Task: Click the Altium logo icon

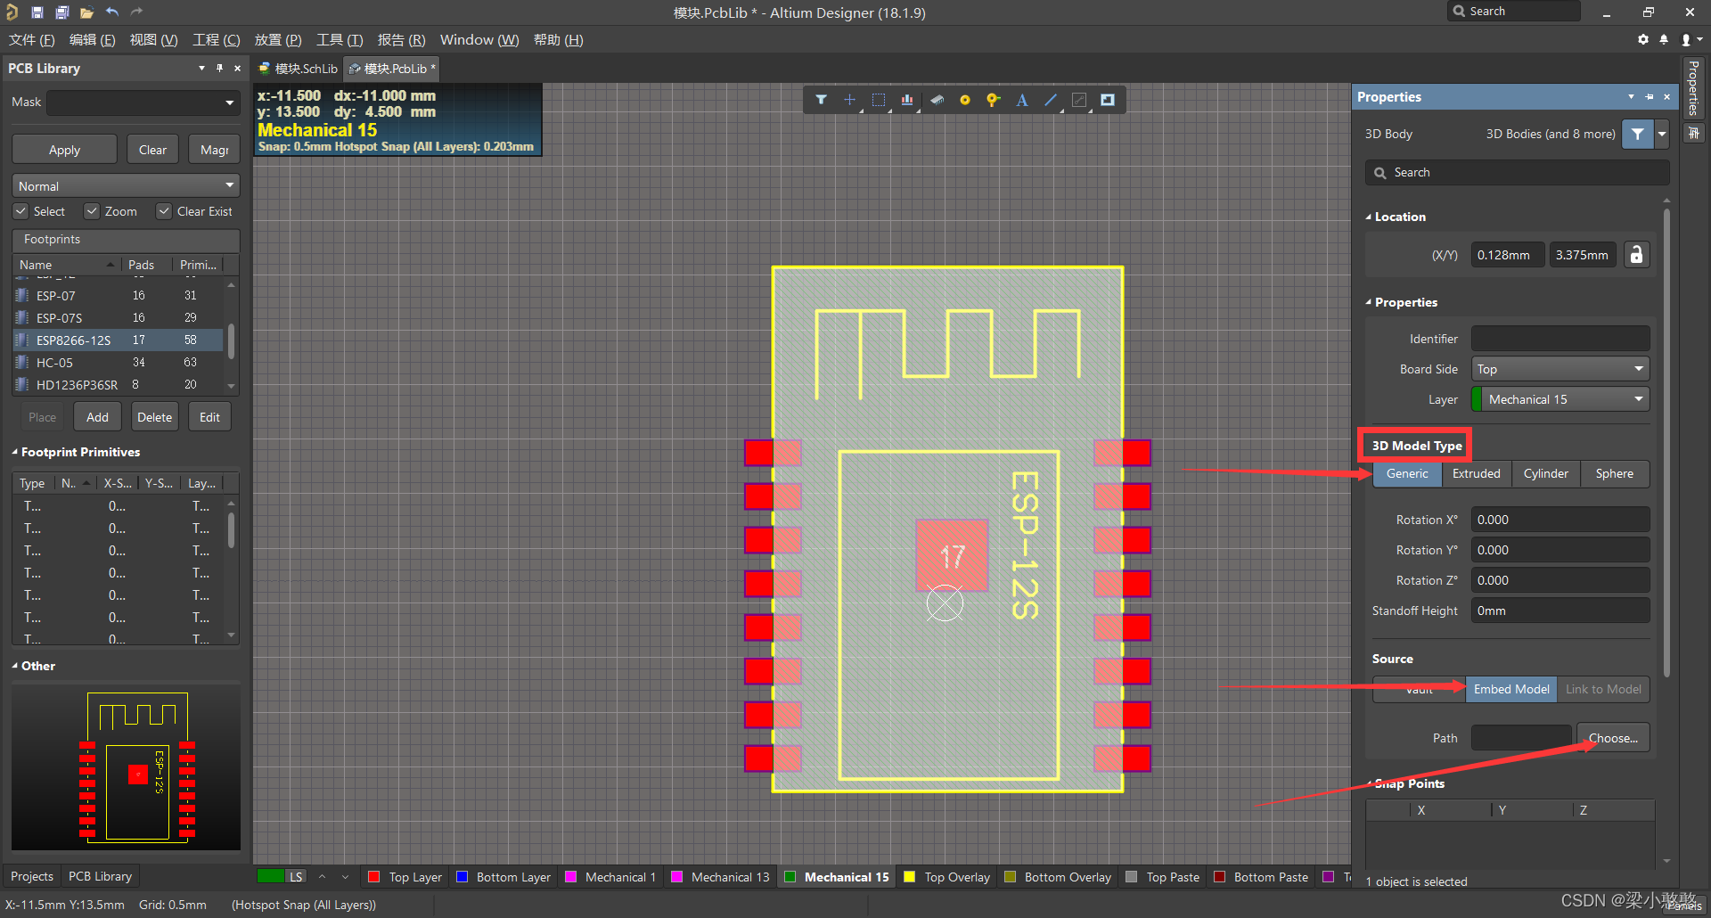Action: [12, 12]
